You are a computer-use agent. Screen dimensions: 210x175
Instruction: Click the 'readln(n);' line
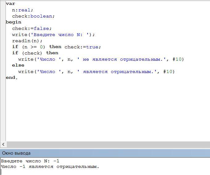pos(27,41)
